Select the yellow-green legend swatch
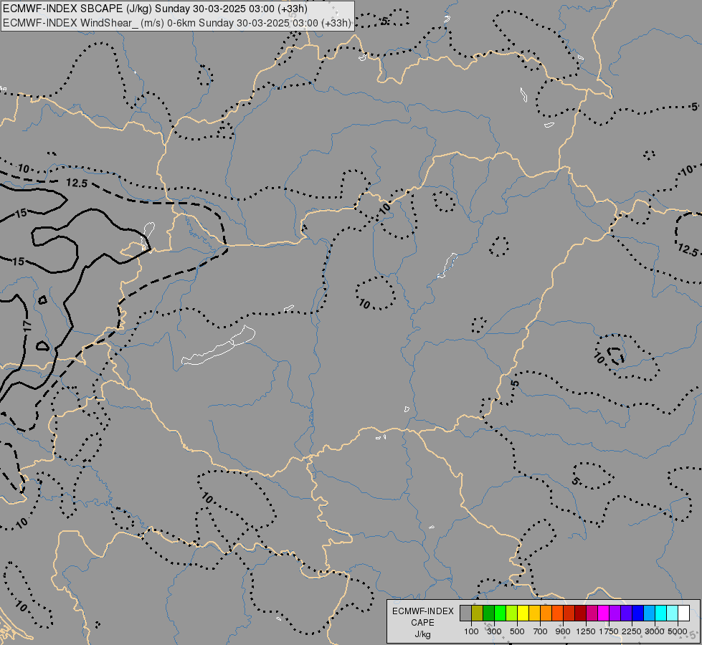Viewport: 702px width, 645px height. click(x=512, y=613)
